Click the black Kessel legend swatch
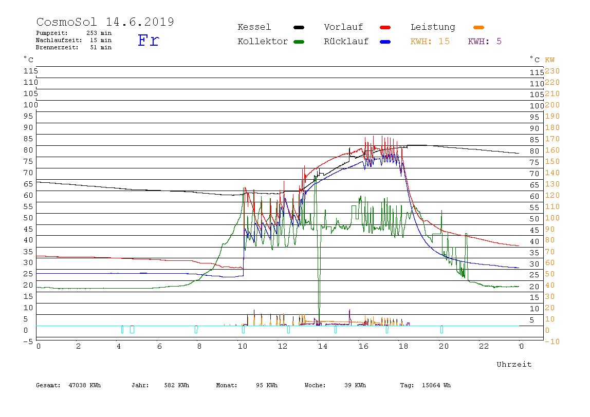The height and width of the screenshot is (417, 590). 299,27
